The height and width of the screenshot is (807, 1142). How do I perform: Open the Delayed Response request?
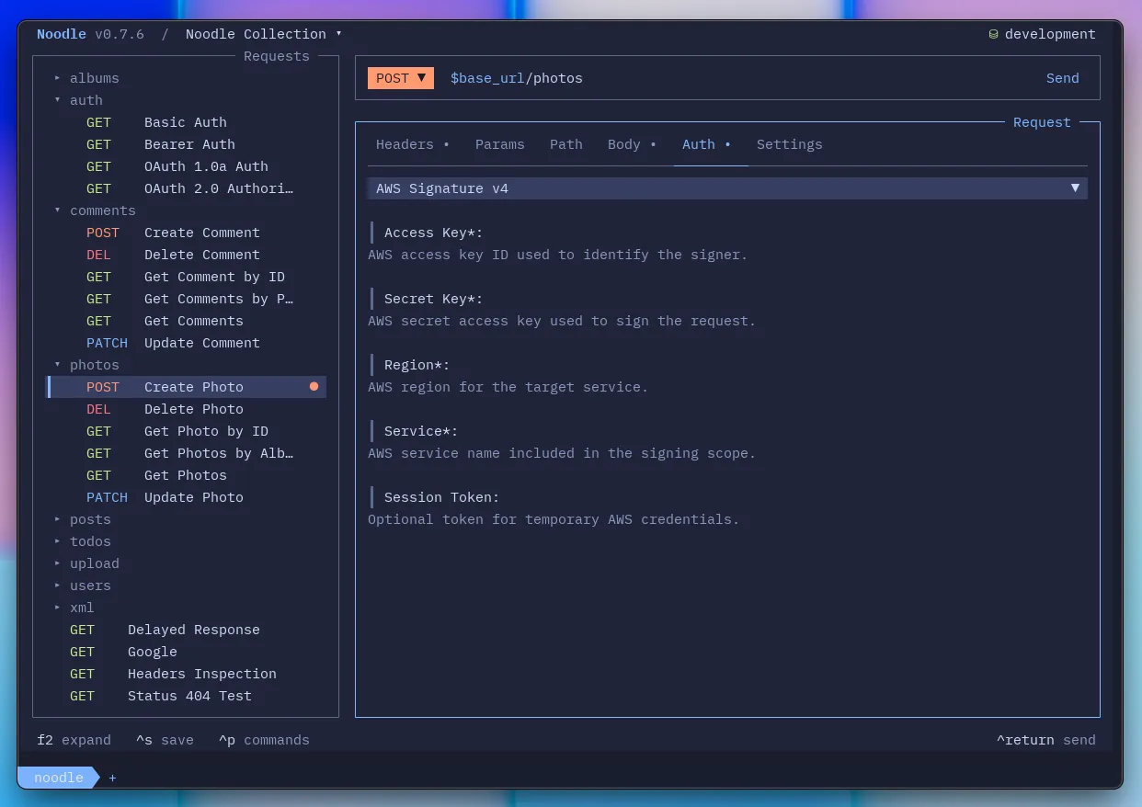(x=186, y=630)
